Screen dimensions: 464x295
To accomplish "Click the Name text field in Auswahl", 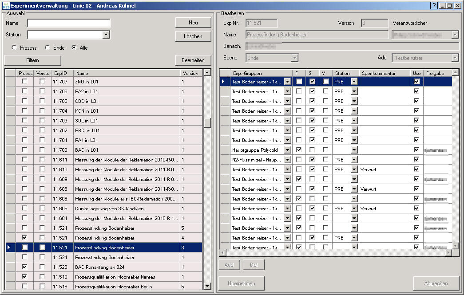I will [x=69, y=23].
